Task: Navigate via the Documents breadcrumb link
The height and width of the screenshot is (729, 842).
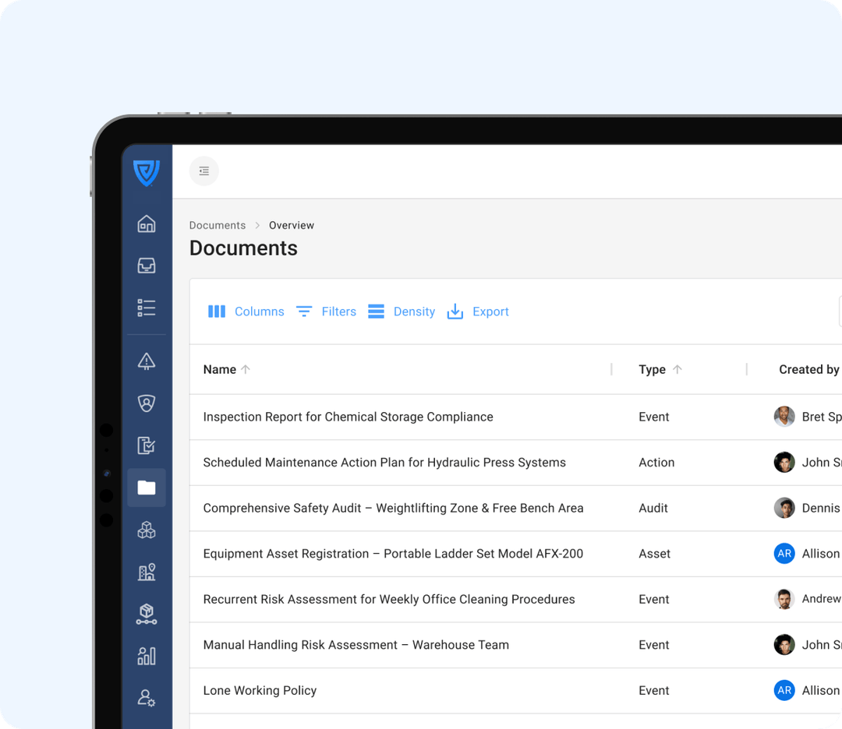Action: [x=218, y=225]
